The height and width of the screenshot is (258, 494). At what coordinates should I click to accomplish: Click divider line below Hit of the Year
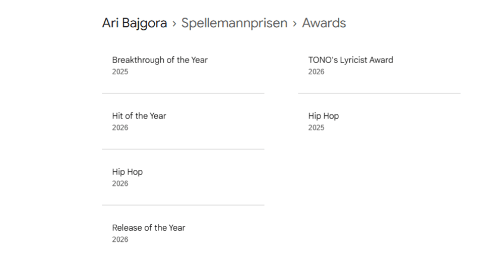(183, 149)
